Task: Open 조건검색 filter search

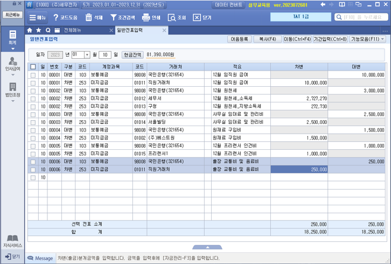Action: (x=122, y=17)
